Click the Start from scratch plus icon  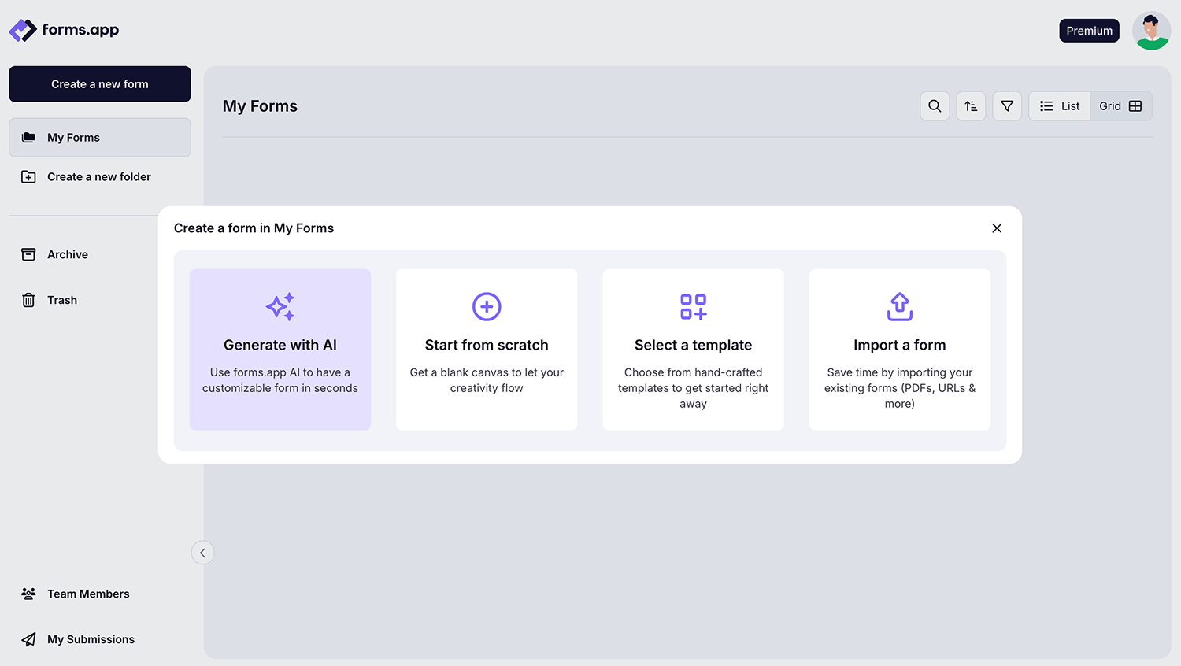[x=486, y=306]
